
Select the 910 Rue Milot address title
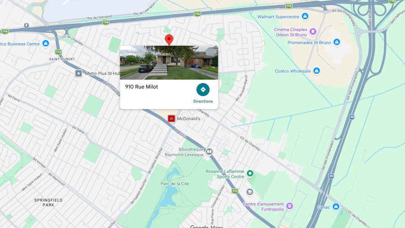[x=142, y=87]
